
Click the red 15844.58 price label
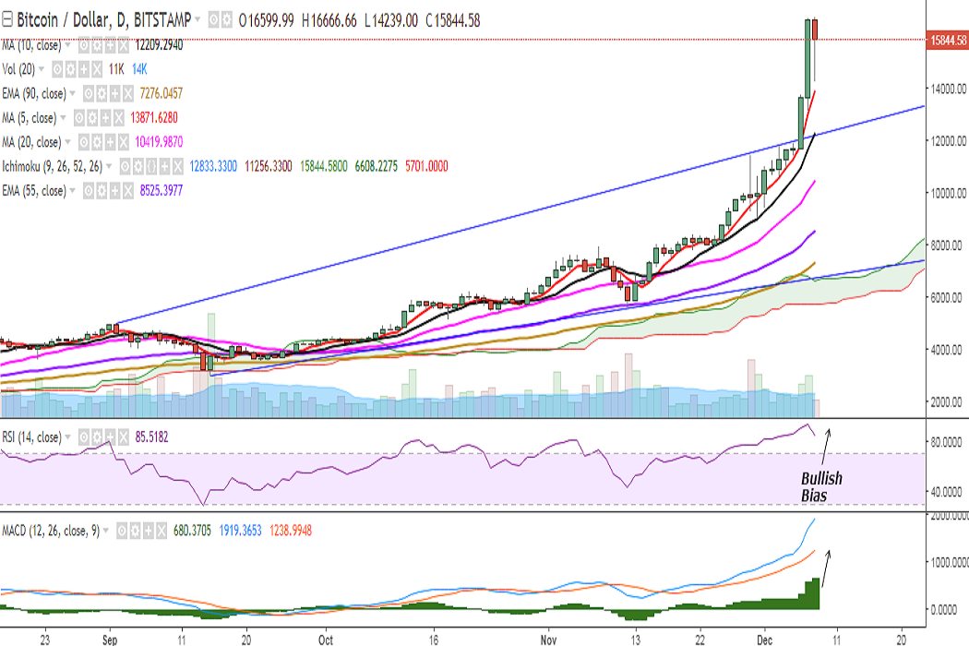948,41
